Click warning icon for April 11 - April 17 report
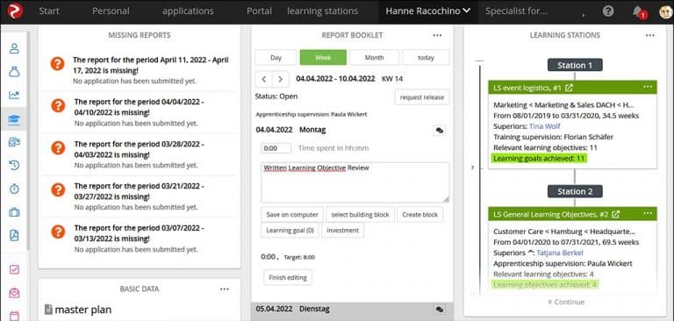674x321 pixels. tap(57, 64)
